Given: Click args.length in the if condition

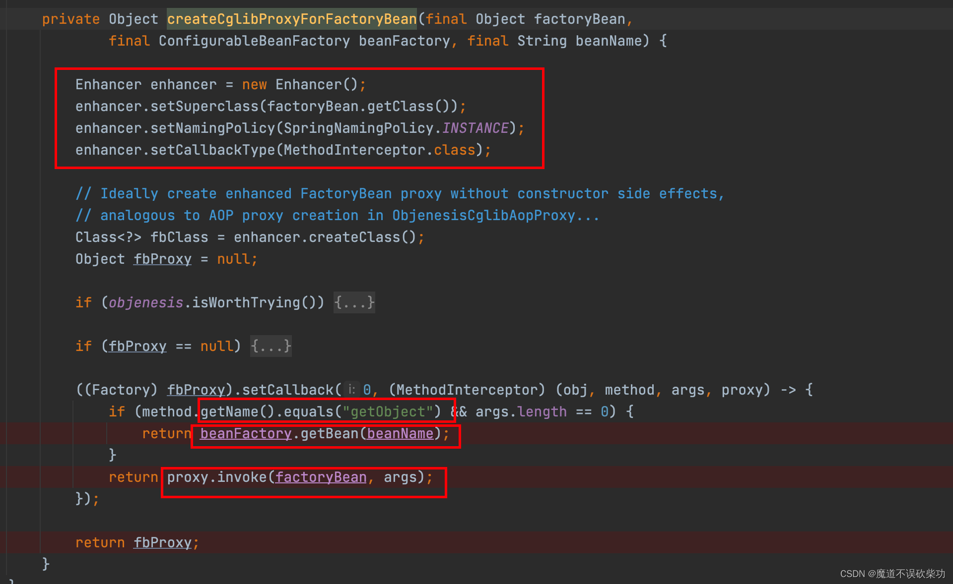Looking at the screenshot, I should pos(521,411).
